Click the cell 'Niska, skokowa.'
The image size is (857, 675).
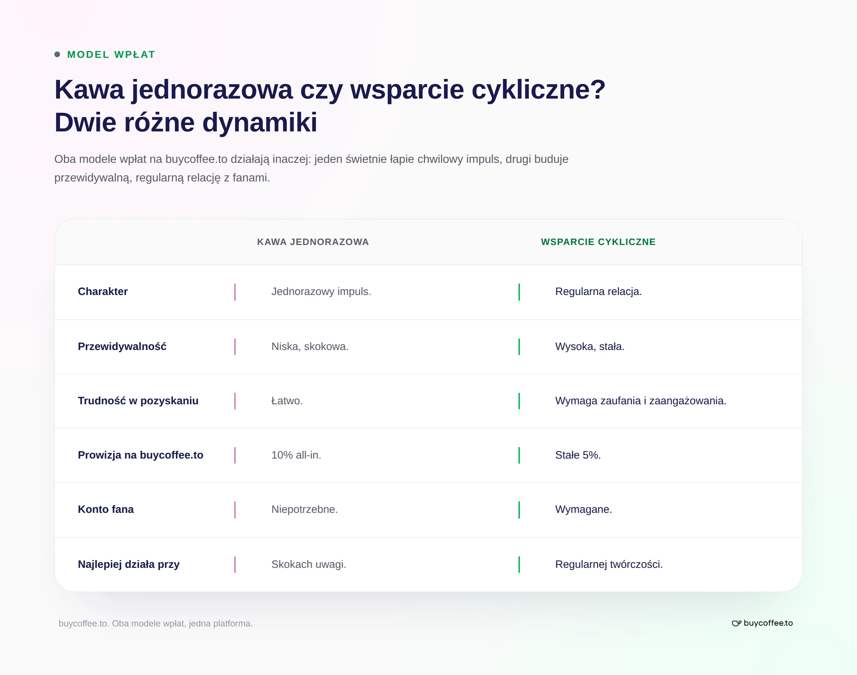click(310, 346)
